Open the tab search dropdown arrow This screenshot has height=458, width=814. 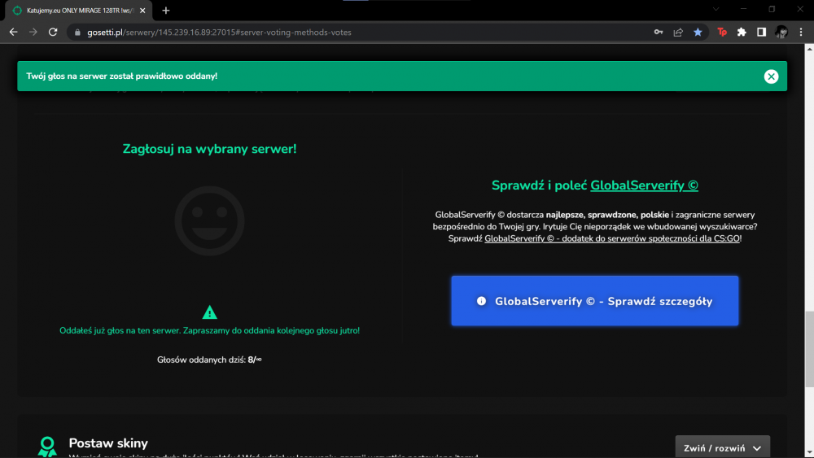point(716,9)
